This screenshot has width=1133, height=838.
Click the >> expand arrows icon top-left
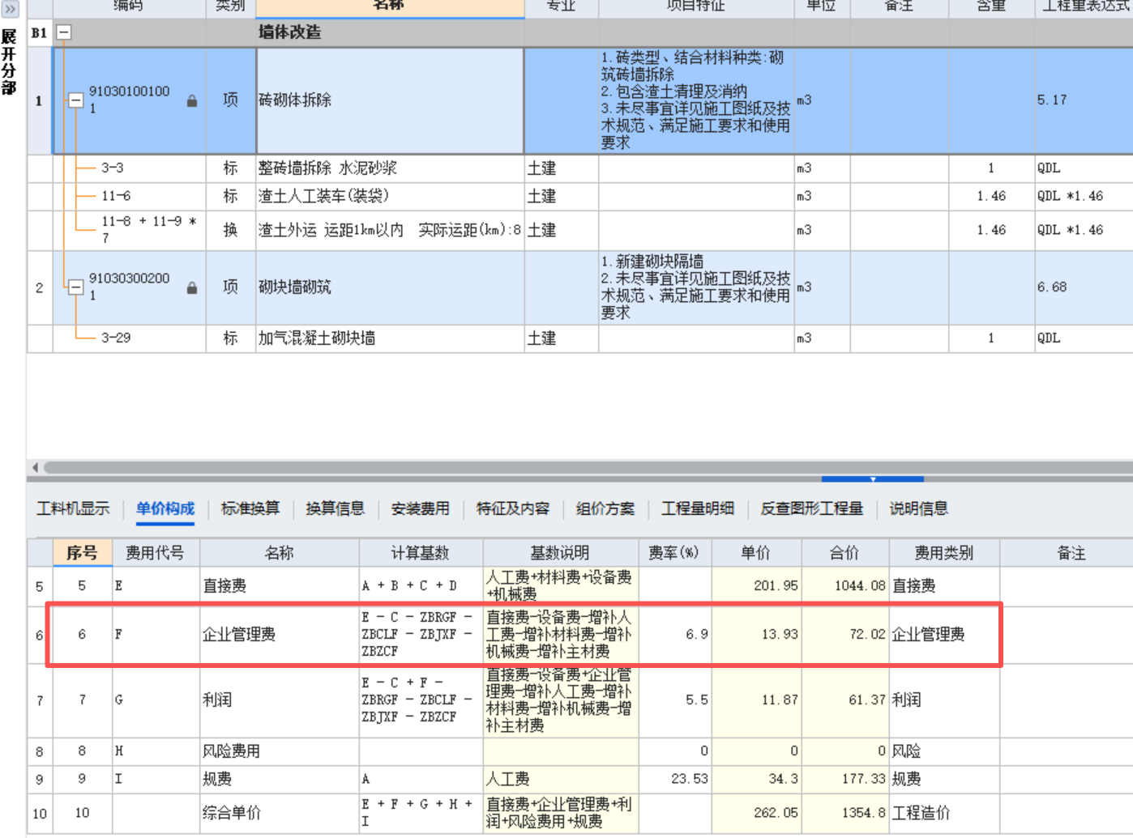[x=9, y=9]
